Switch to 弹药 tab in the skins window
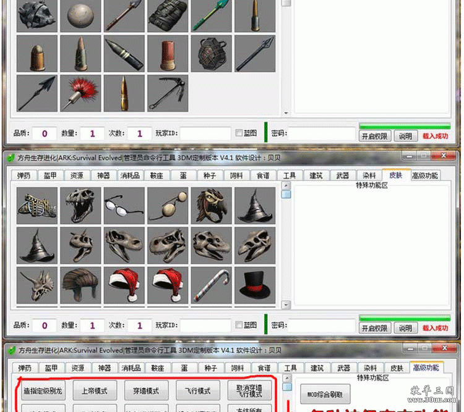The height and width of the screenshot is (412, 464). point(24,175)
